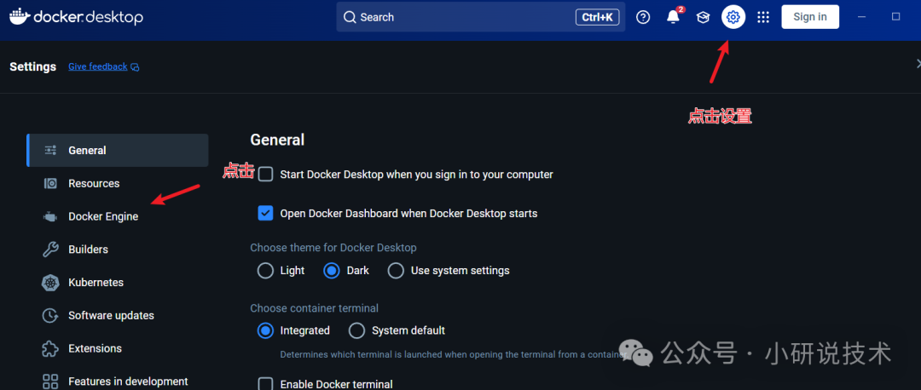Open Features in development tab
Viewport: 921px width, 390px height.
tap(118, 381)
